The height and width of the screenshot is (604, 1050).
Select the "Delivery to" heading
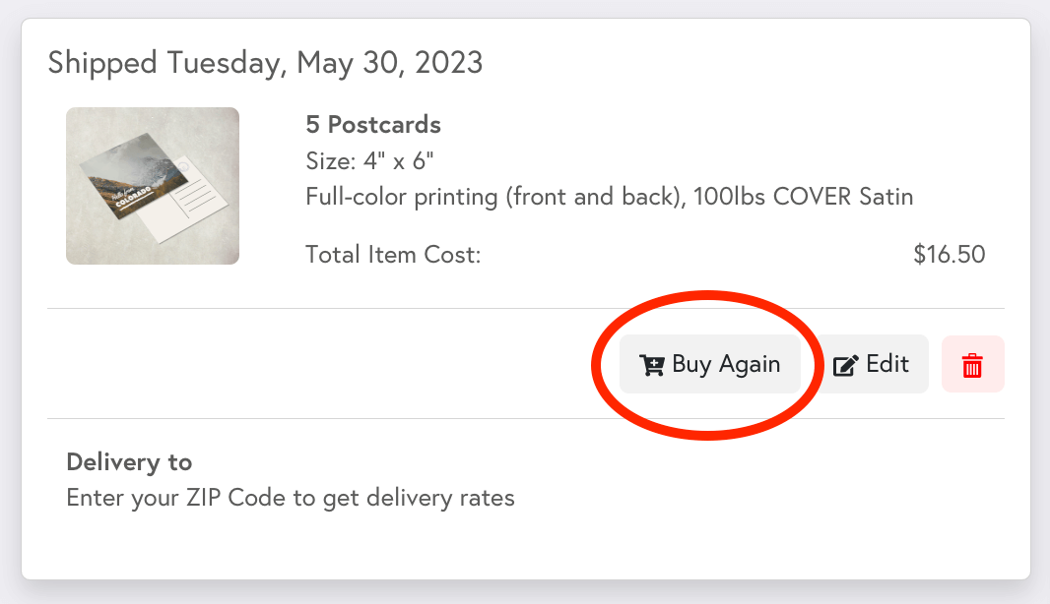[129, 461]
